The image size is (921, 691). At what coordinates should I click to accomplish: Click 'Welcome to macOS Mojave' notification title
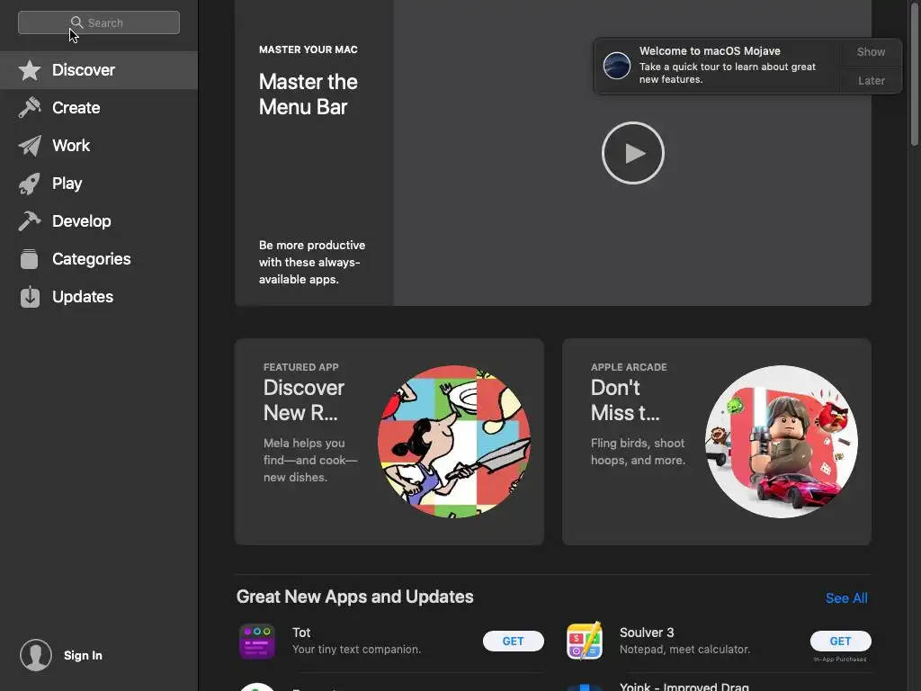710,51
